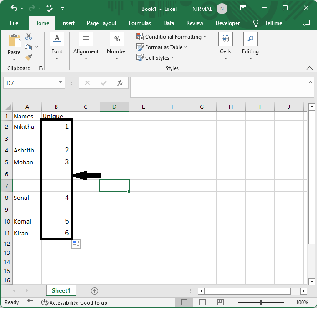Select row 7 header

[6, 186]
